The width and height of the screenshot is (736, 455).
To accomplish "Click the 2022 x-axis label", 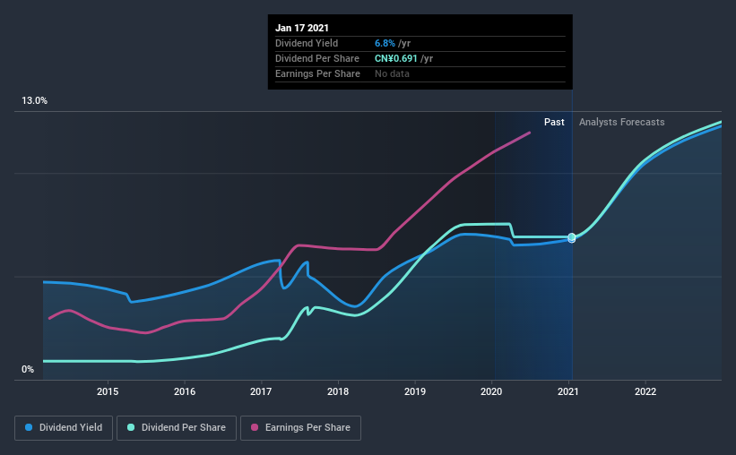I will pyautogui.click(x=645, y=391).
